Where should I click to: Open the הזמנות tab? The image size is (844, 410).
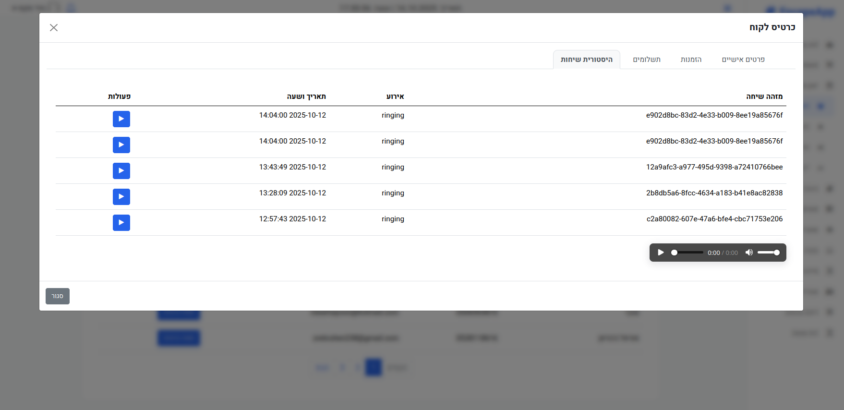[691, 60]
